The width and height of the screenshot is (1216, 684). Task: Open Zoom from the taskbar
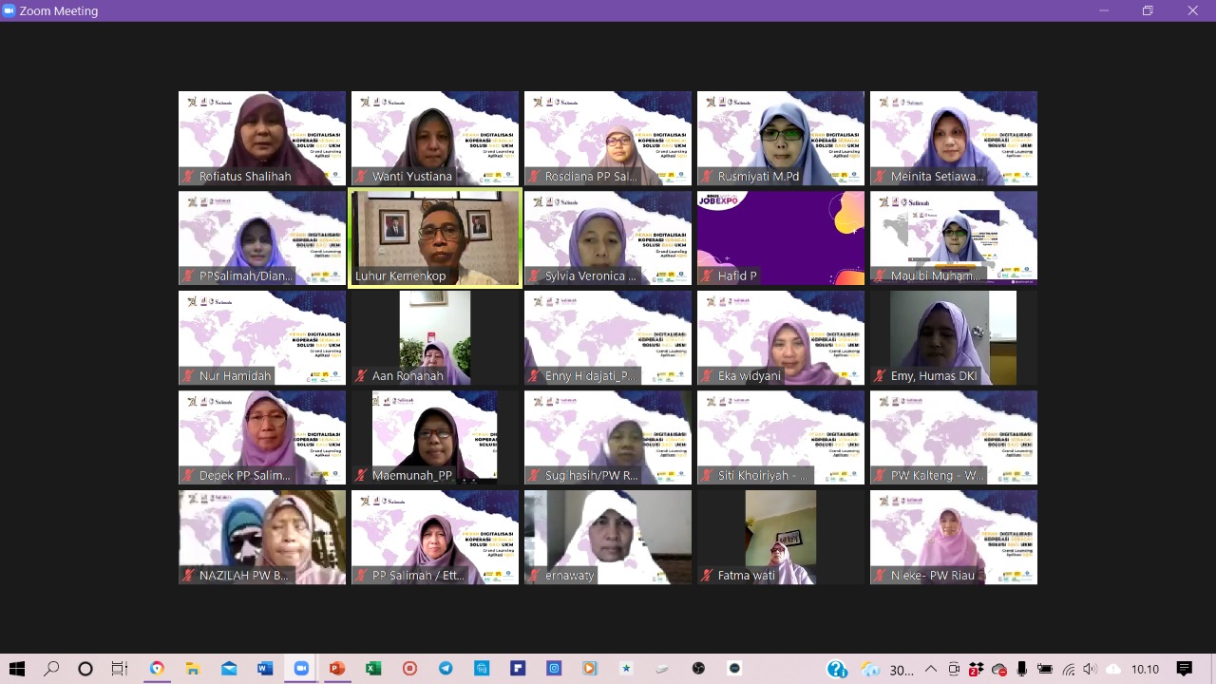click(x=301, y=669)
